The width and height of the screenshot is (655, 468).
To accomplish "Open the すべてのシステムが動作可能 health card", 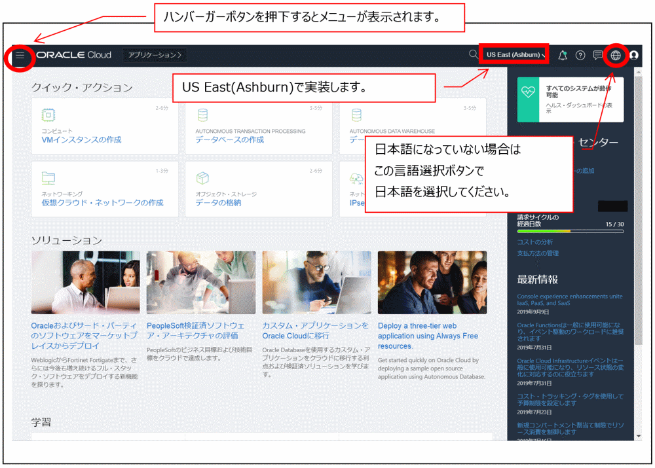I will point(571,99).
